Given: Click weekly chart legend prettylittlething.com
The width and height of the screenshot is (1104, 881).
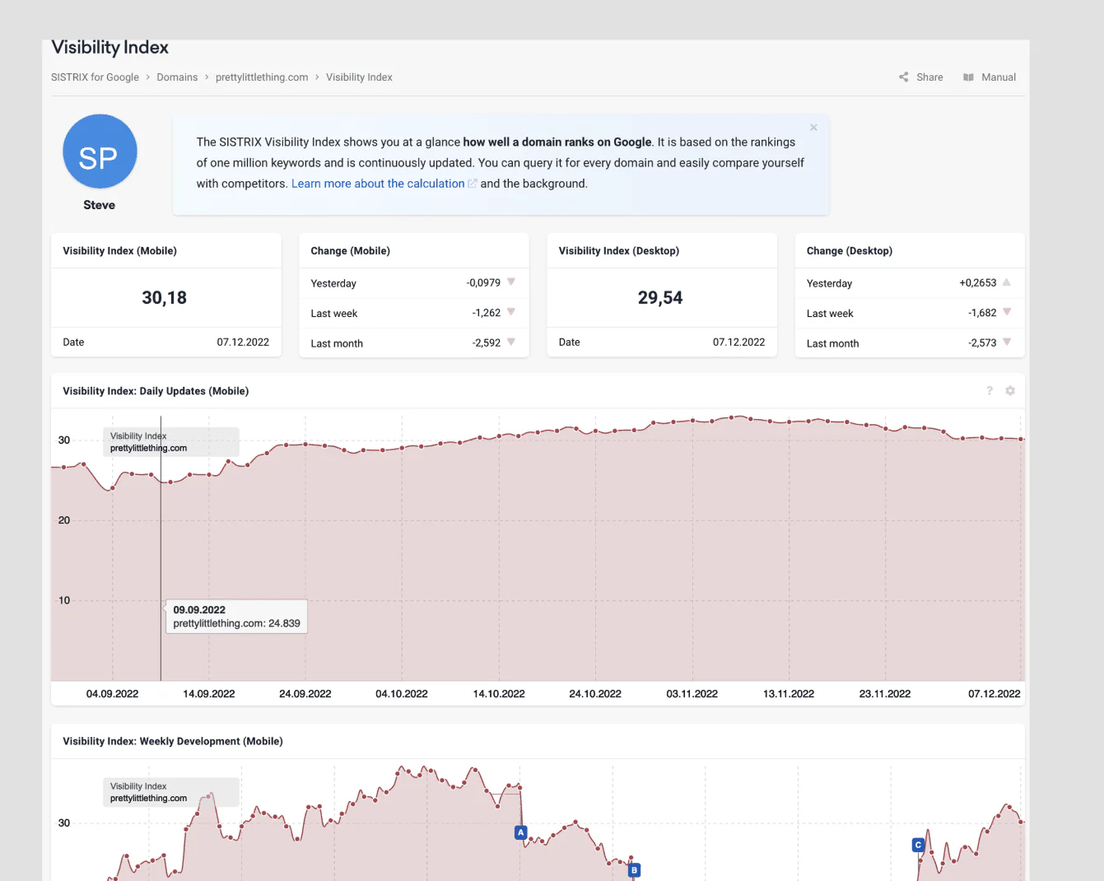Looking at the screenshot, I should (148, 798).
